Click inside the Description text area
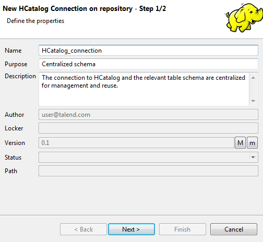This screenshot has width=263, height=242. point(144,89)
